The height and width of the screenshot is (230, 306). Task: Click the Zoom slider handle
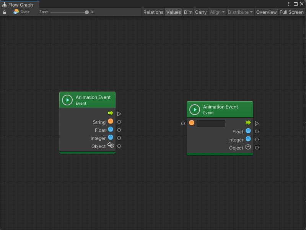[x=87, y=12]
